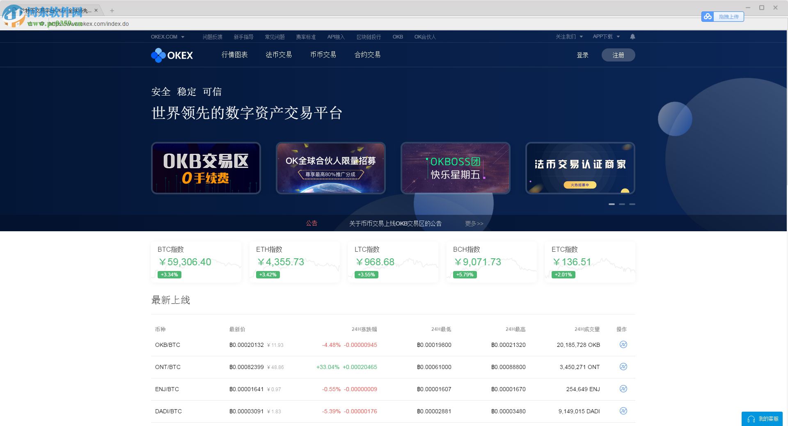Open the OKB交易区 0手续费 banner
Image resolution: width=788 pixels, height=426 pixels.
click(x=206, y=168)
